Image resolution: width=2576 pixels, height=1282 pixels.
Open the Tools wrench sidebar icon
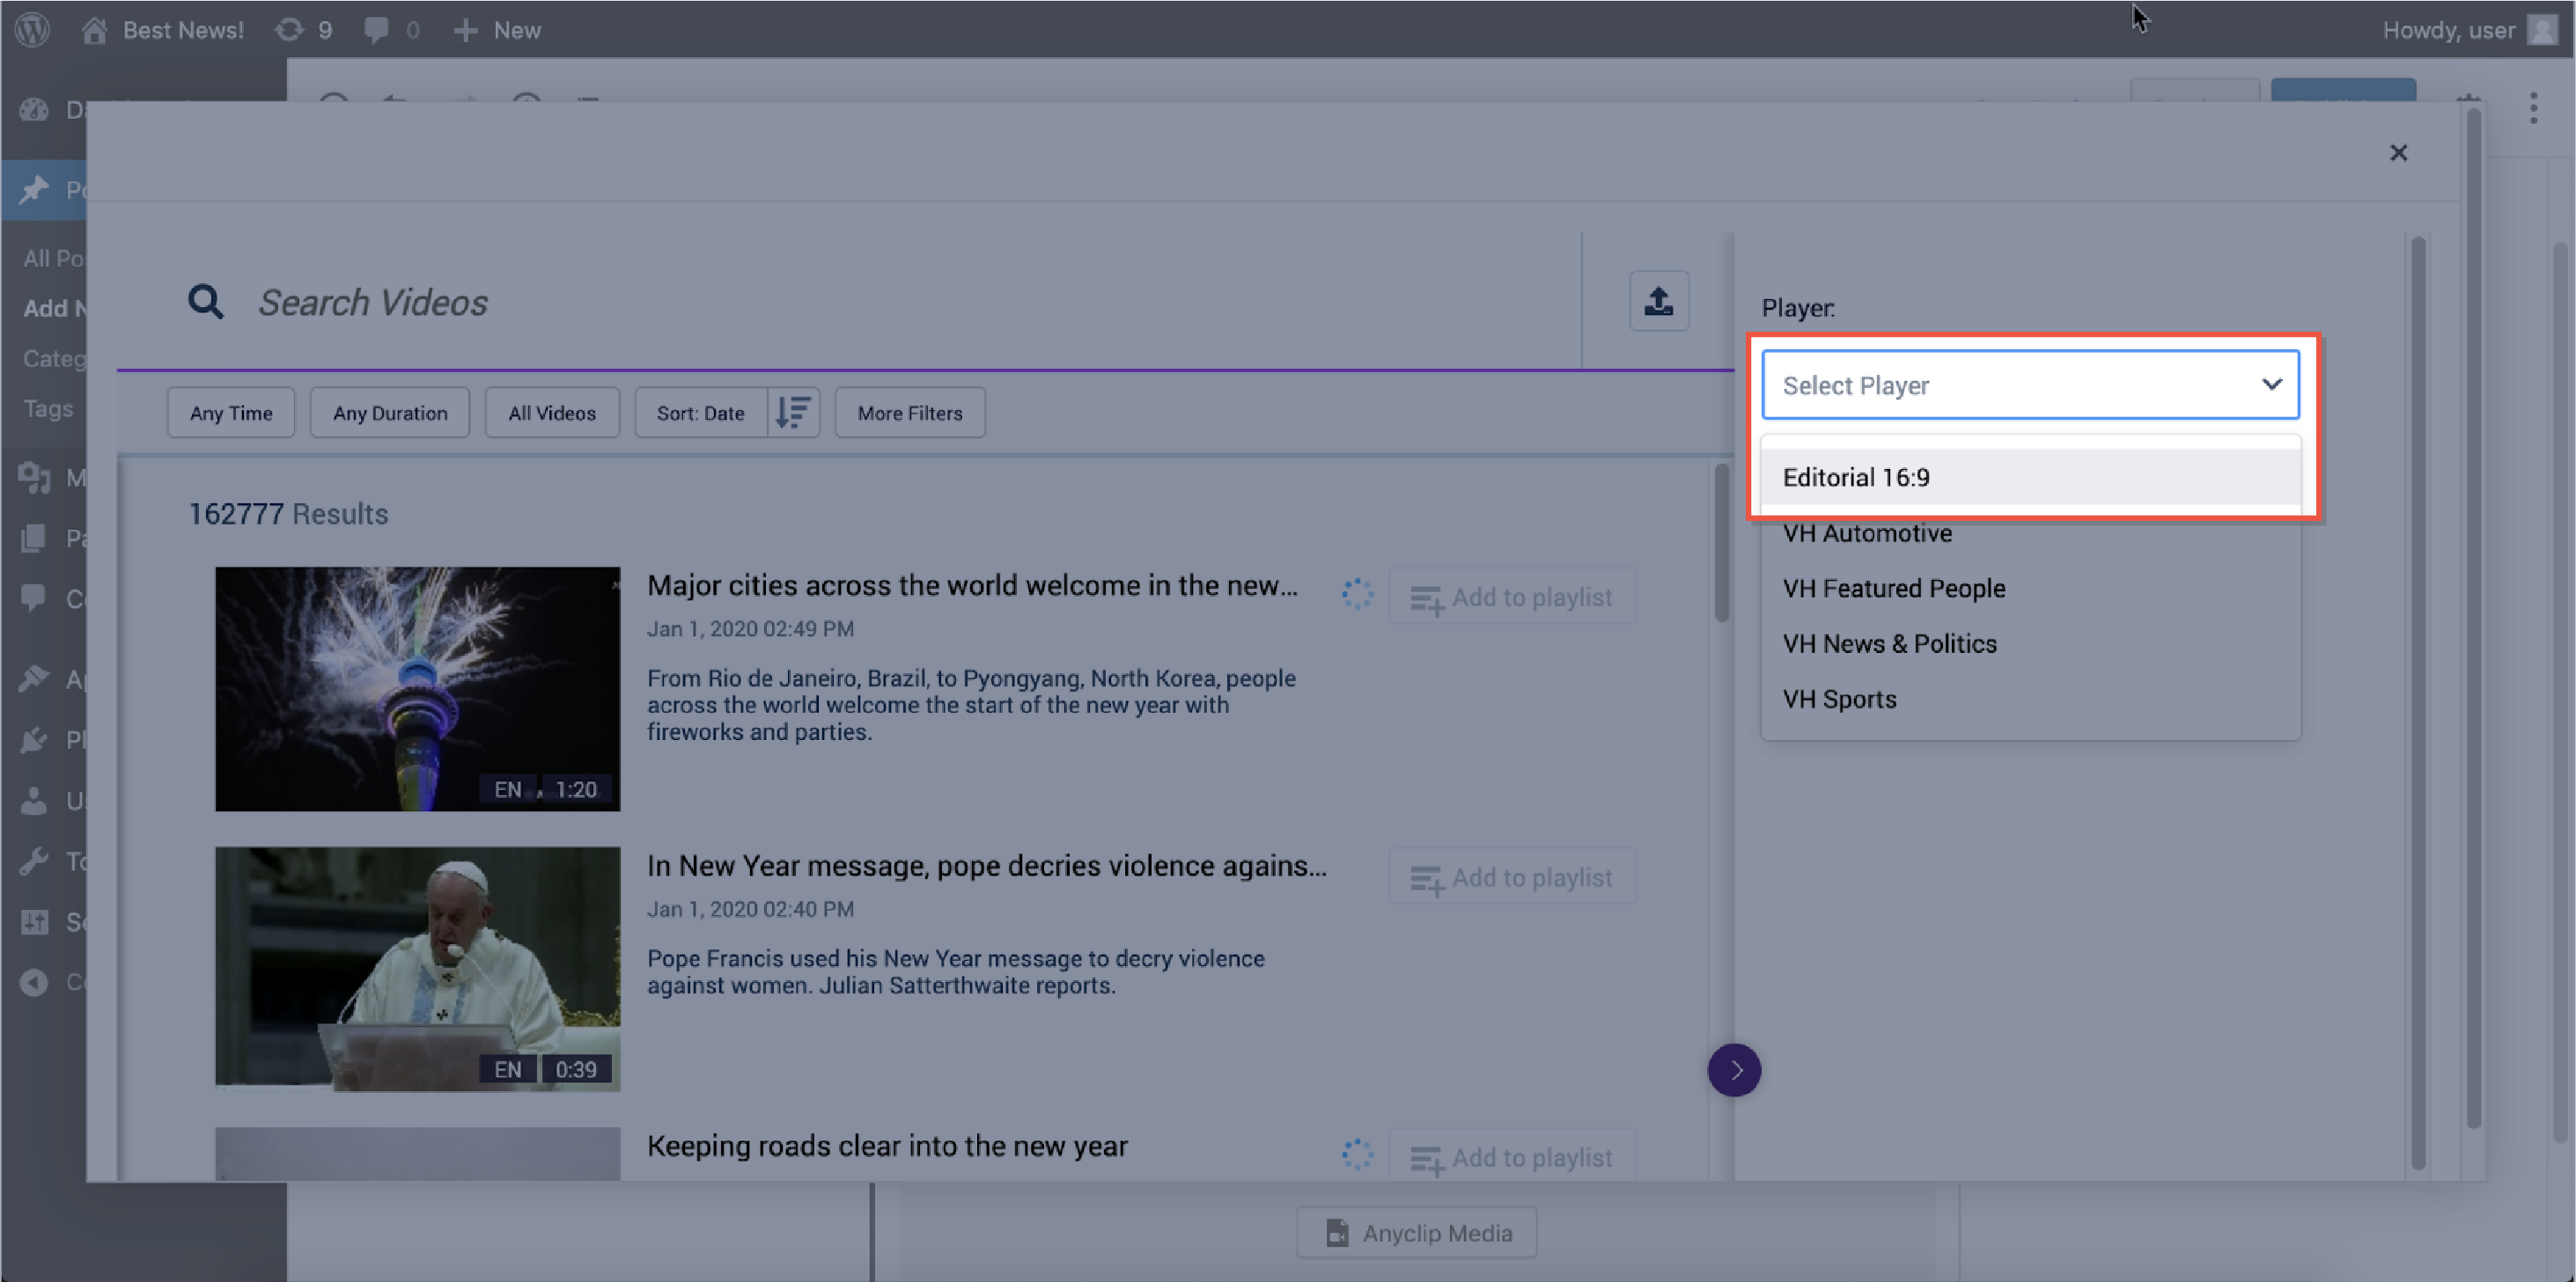(33, 861)
